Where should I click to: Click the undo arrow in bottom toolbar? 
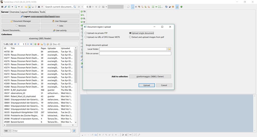123,135
